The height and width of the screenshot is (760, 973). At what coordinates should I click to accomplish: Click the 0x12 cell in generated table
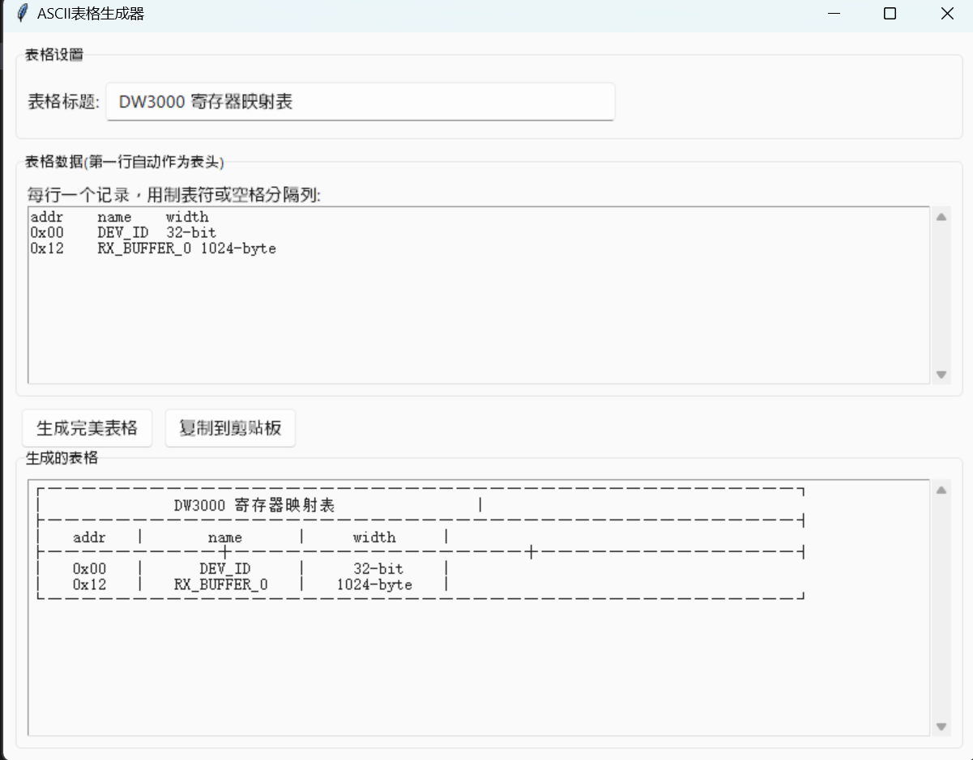(89, 584)
